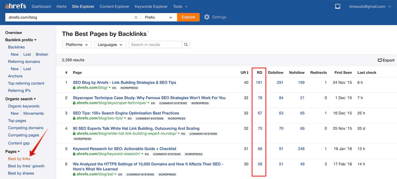Open Content Explorer
This screenshot has height=179, width=397.
click(115, 6)
